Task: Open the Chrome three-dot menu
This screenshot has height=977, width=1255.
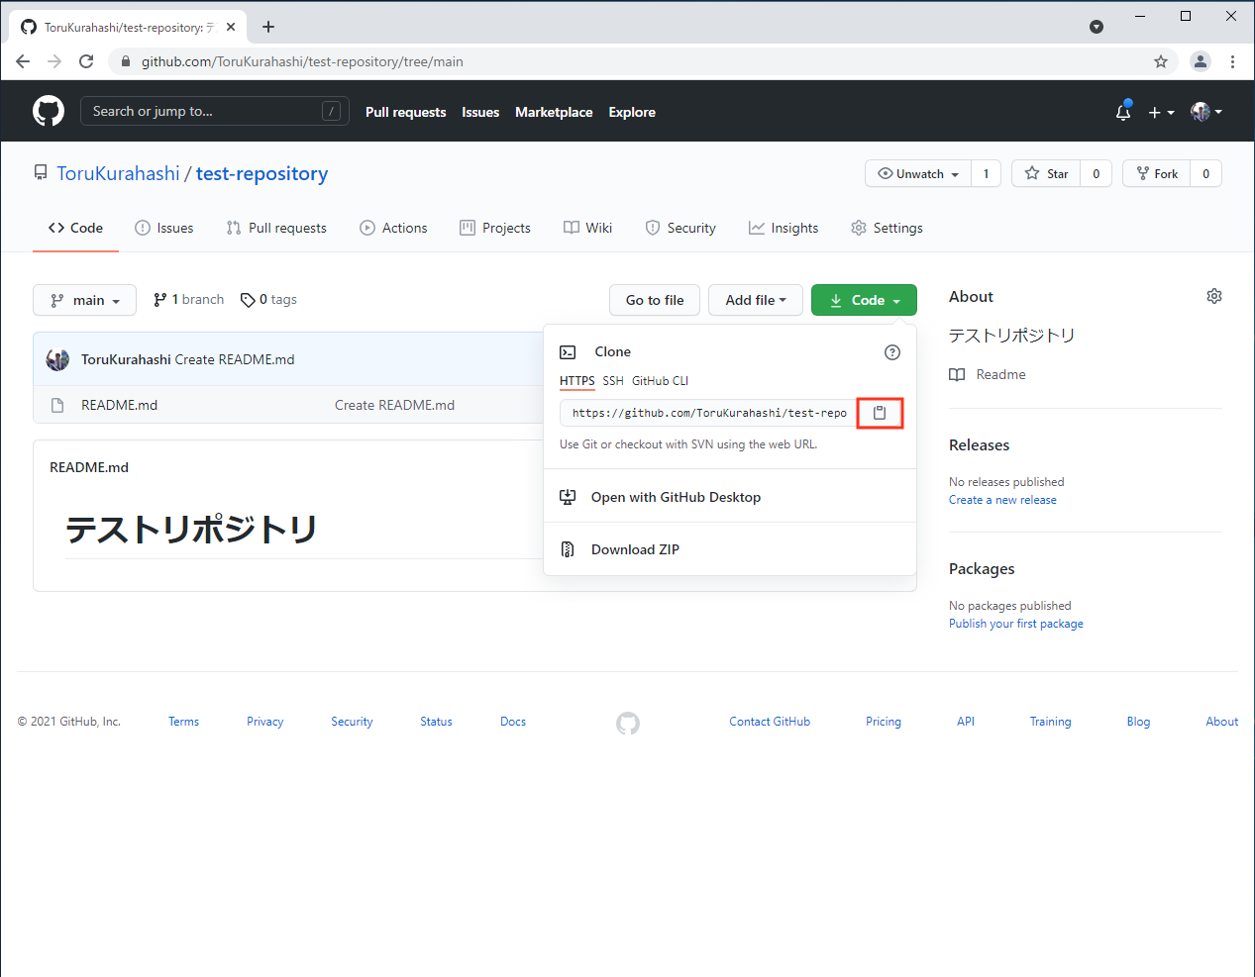Action: tap(1232, 61)
